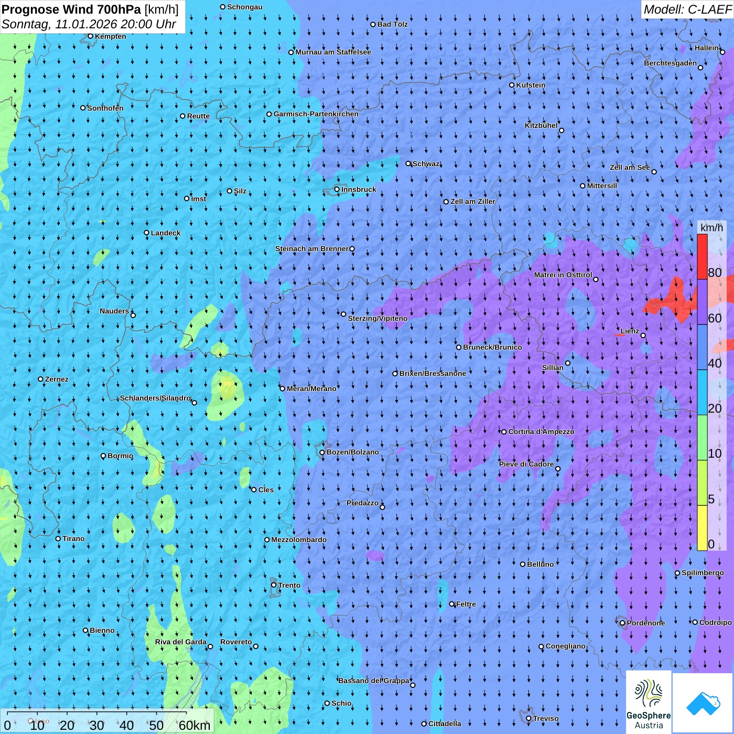Image resolution: width=734 pixels, height=734 pixels.
Task: Click the '60km' scale bar label
Action: [194, 725]
